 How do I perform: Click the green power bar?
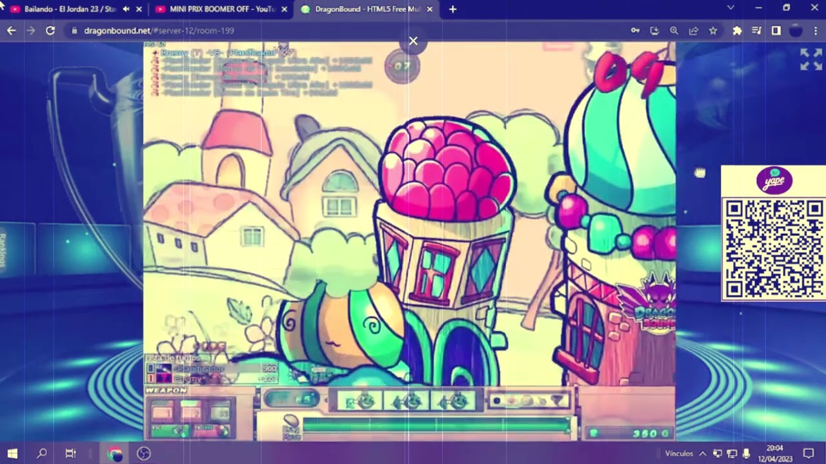pyautogui.click(x=436, y=425)
